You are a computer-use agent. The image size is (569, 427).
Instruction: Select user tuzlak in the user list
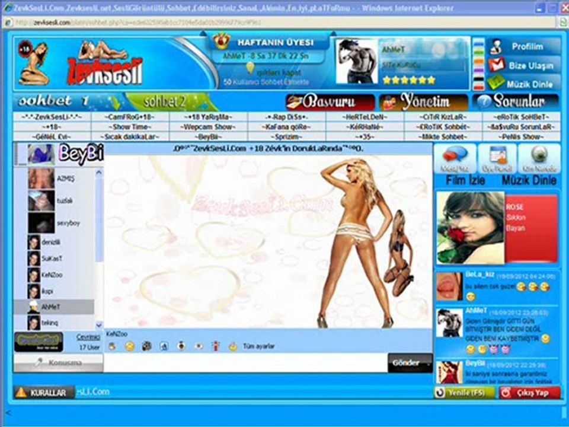coord(54,200)
